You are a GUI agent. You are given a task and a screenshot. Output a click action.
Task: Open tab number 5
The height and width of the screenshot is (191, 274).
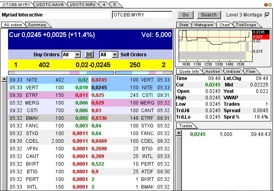[x=115, y=5]
